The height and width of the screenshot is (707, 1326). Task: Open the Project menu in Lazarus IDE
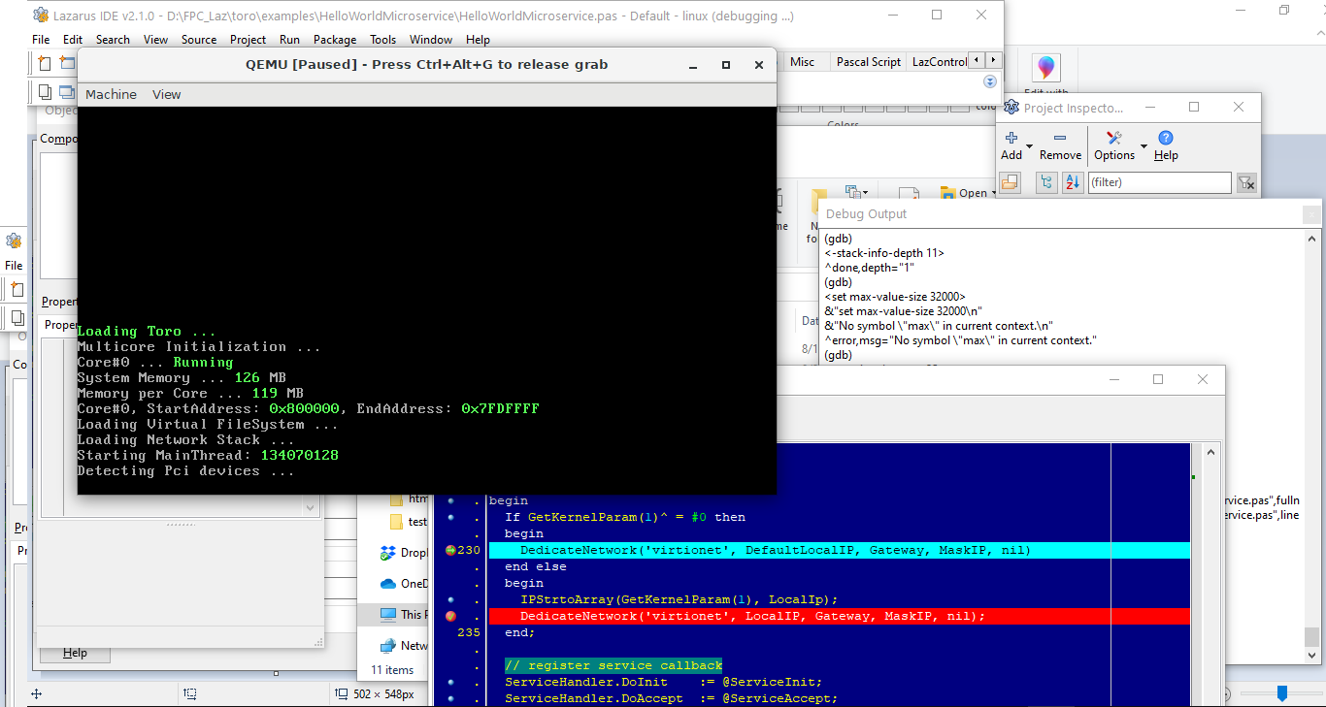coord(248,40)
